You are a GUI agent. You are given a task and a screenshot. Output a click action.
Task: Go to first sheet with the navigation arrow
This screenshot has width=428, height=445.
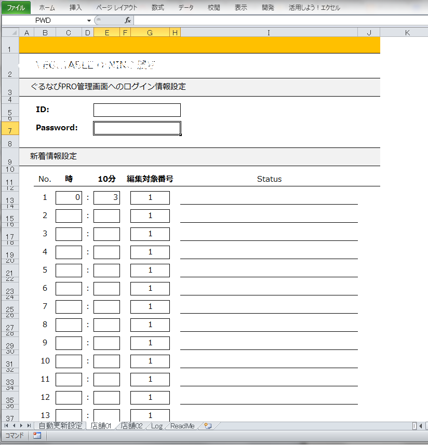pyautogui.click(x=6, y=425)
